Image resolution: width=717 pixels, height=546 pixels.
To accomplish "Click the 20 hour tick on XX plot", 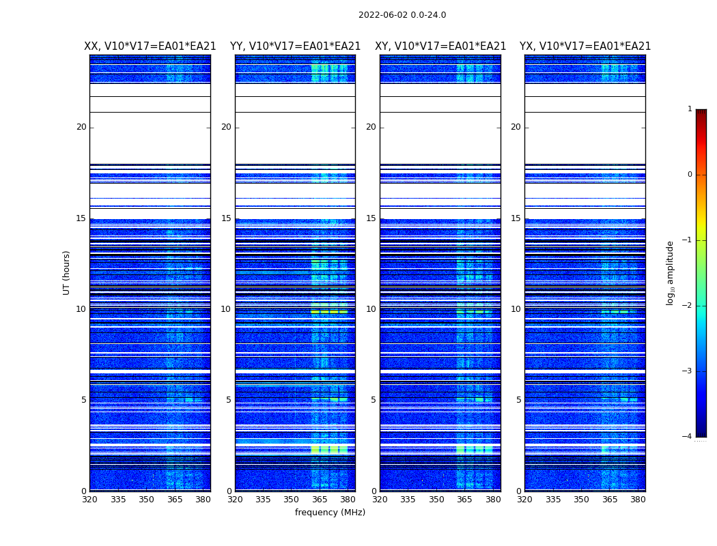I will 81,127.
